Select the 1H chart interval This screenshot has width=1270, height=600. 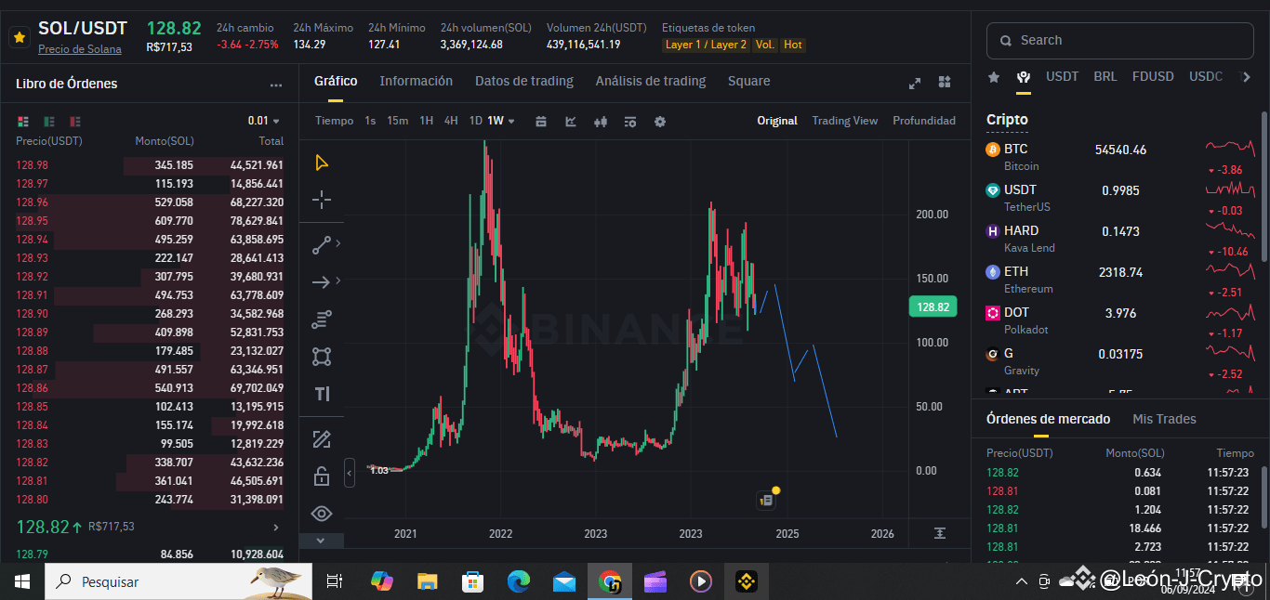click(427, 121)
